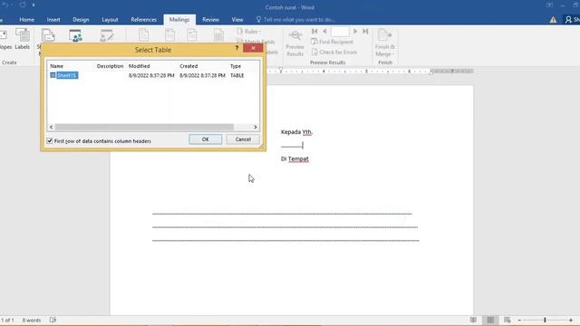Image resolution: width=580 pixels, height=326 pixels.
Task: Click the 8 words status bar counter
Action: 32,320
